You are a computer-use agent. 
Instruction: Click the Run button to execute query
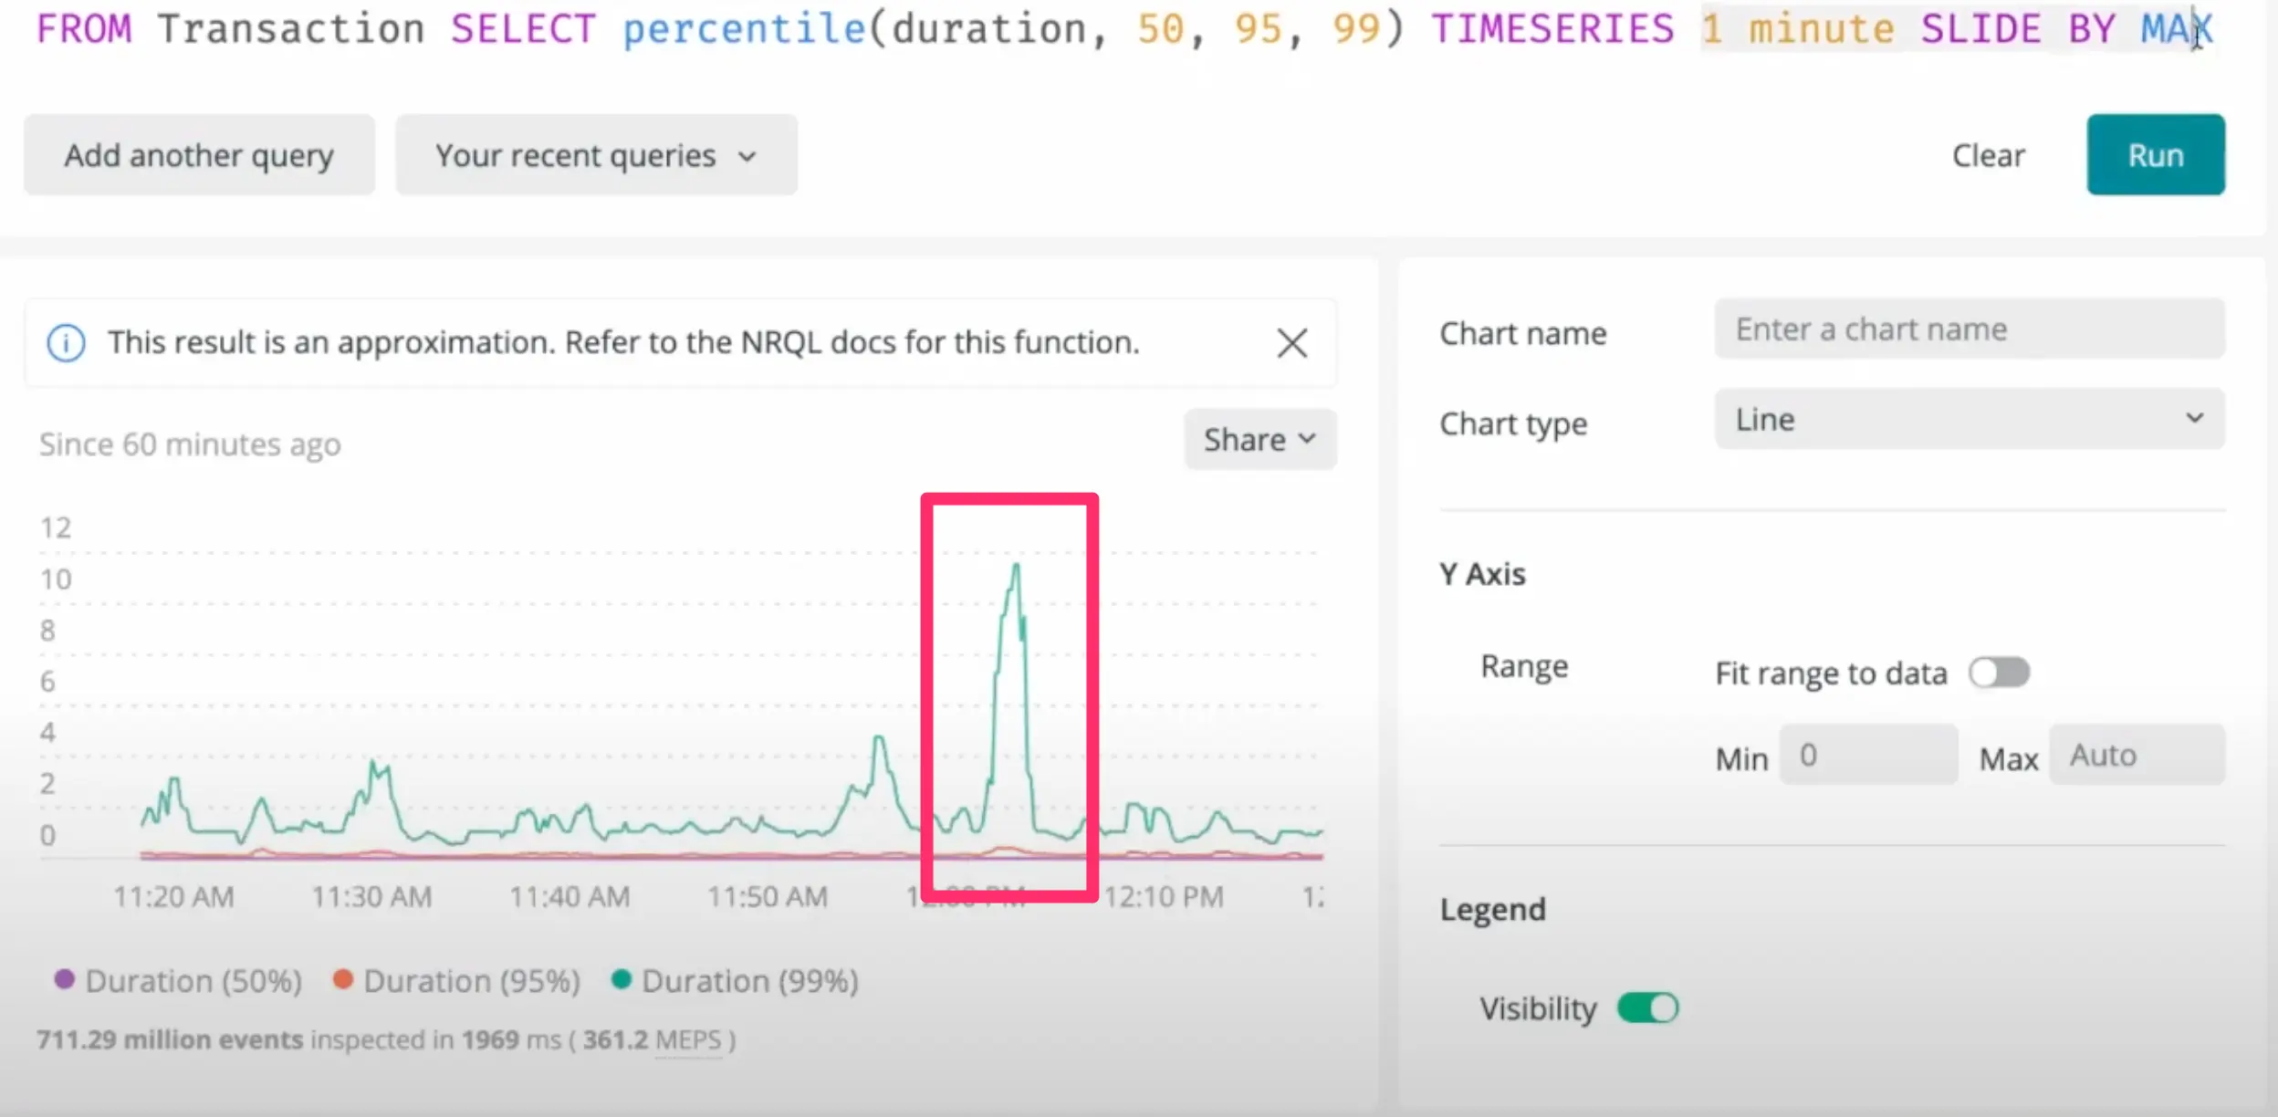[2155, 154]
